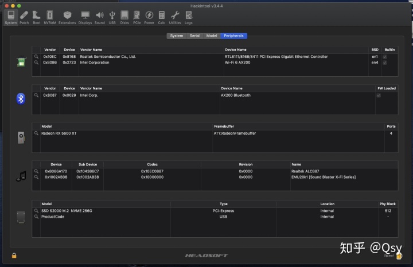Viewport: 413px width, 267px height.
Task: Toggle Builtin checkbox for en1 Ethernet
Action: point(385,57)
